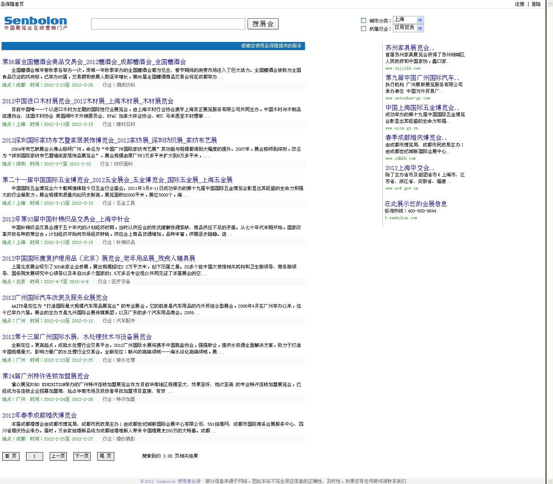Image resolution: width=553 pixels, height=484 pixels.
Task: Click 行业：建材石材 text
Action: coord(119,124)
